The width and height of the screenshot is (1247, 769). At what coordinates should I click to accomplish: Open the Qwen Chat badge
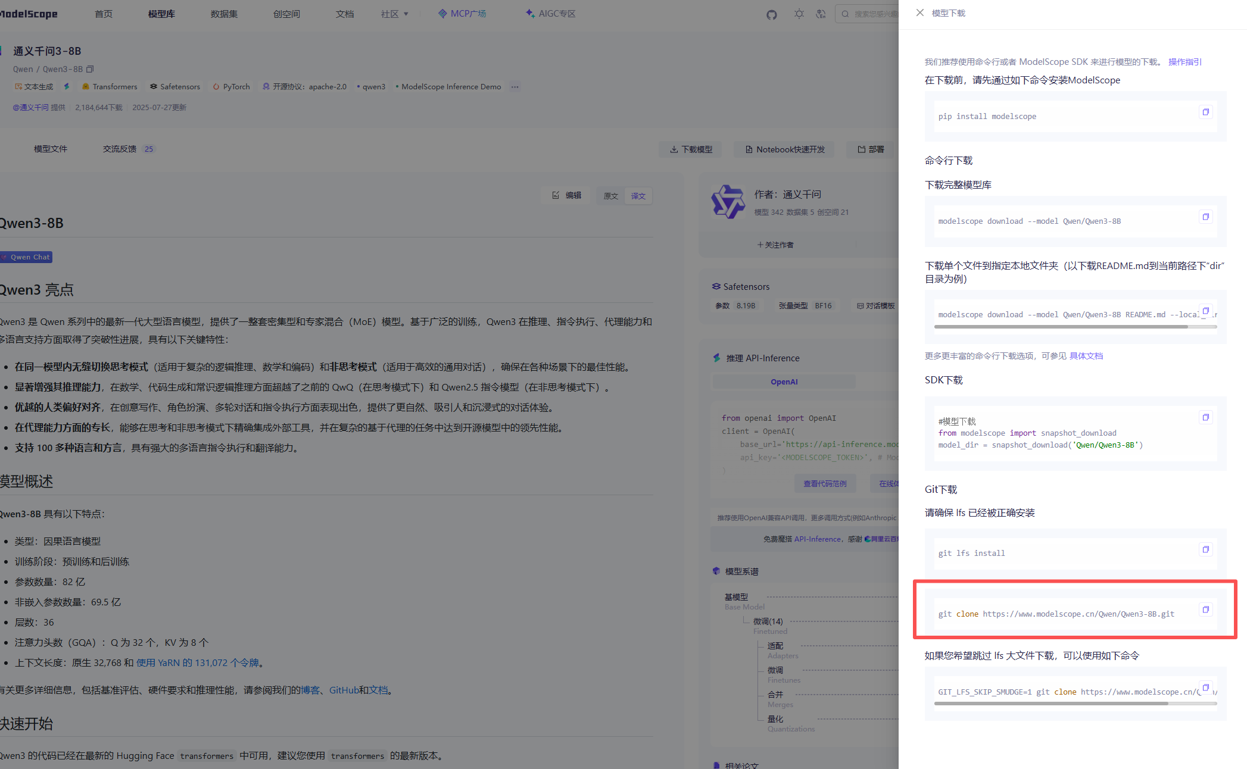click(x=26, y=257)
